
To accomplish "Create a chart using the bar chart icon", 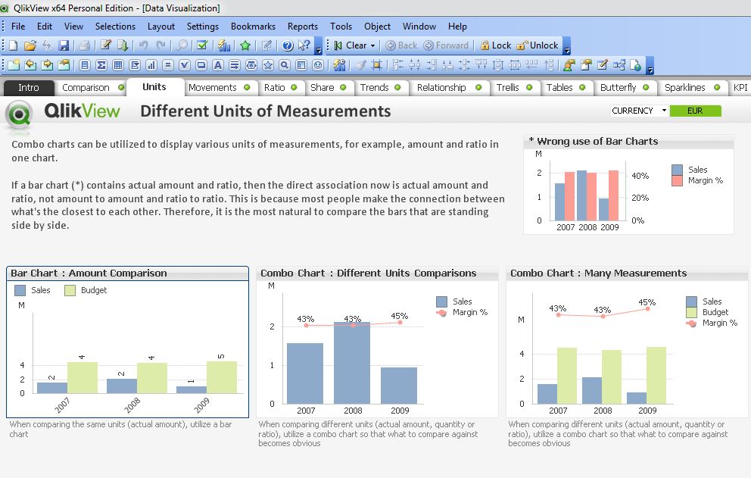I will 151,65.
